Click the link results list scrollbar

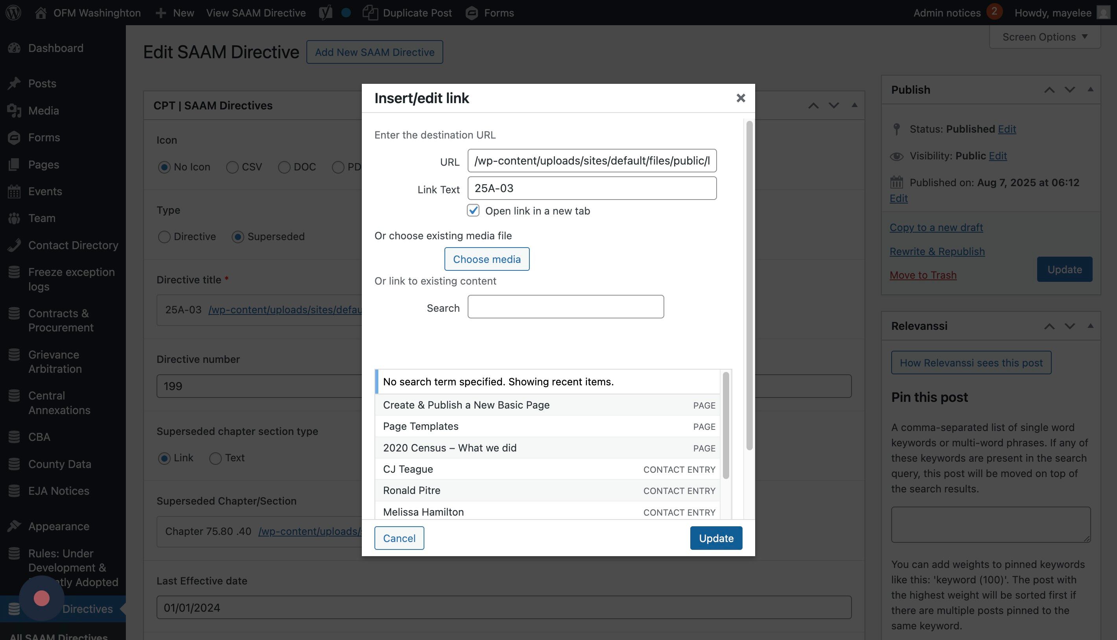[x=726, y=425]
